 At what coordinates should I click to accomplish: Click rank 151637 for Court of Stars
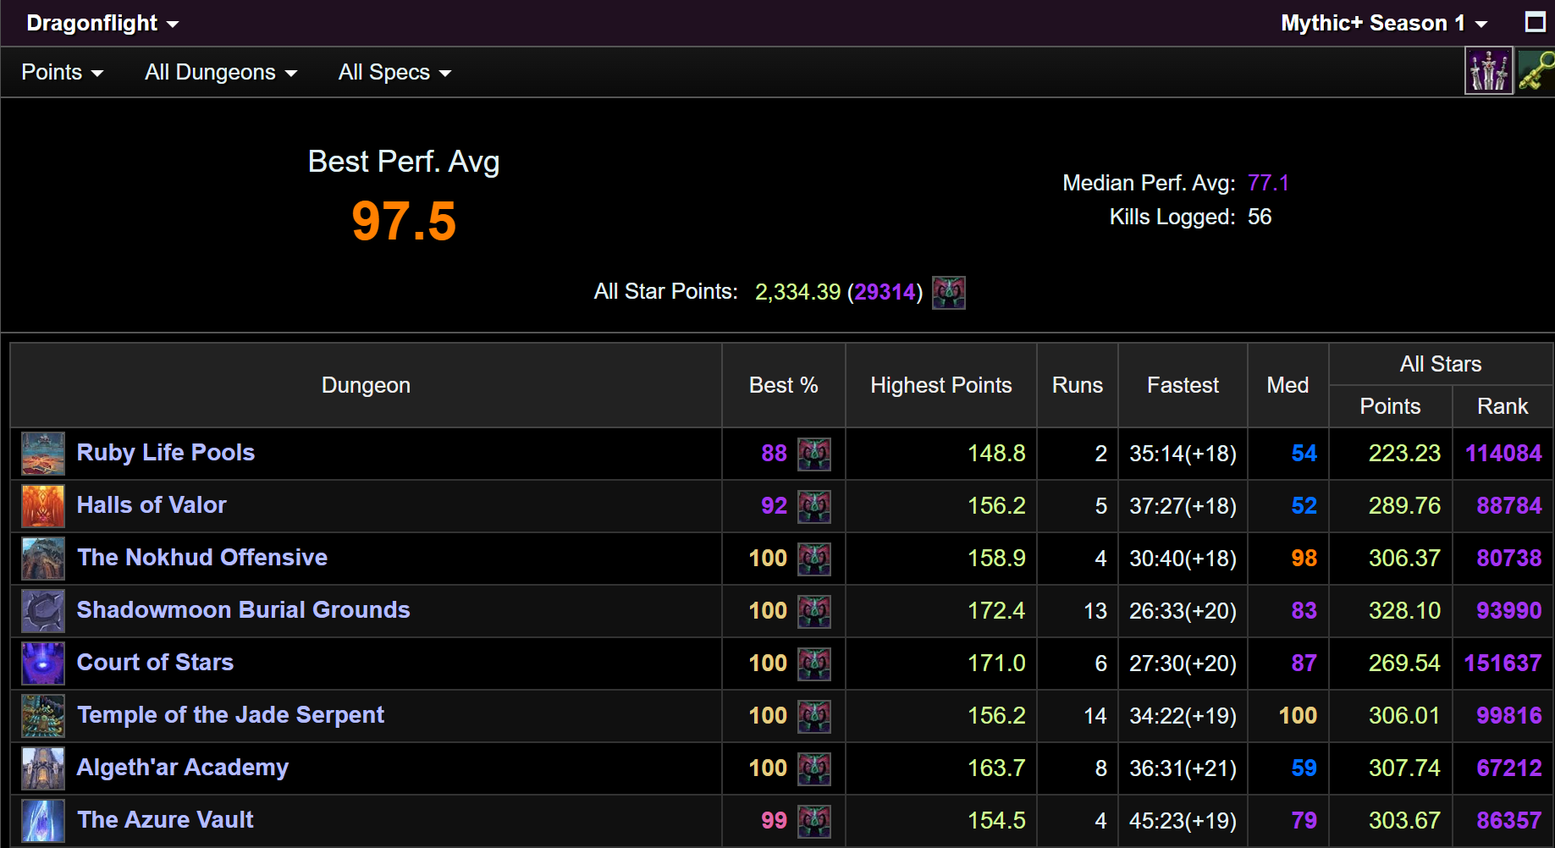1503,664
